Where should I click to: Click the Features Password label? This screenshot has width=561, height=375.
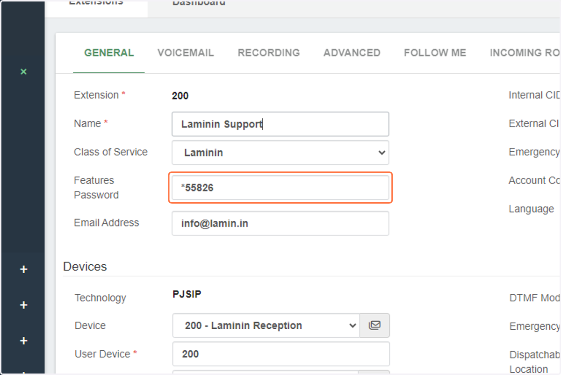pos(96,188)
